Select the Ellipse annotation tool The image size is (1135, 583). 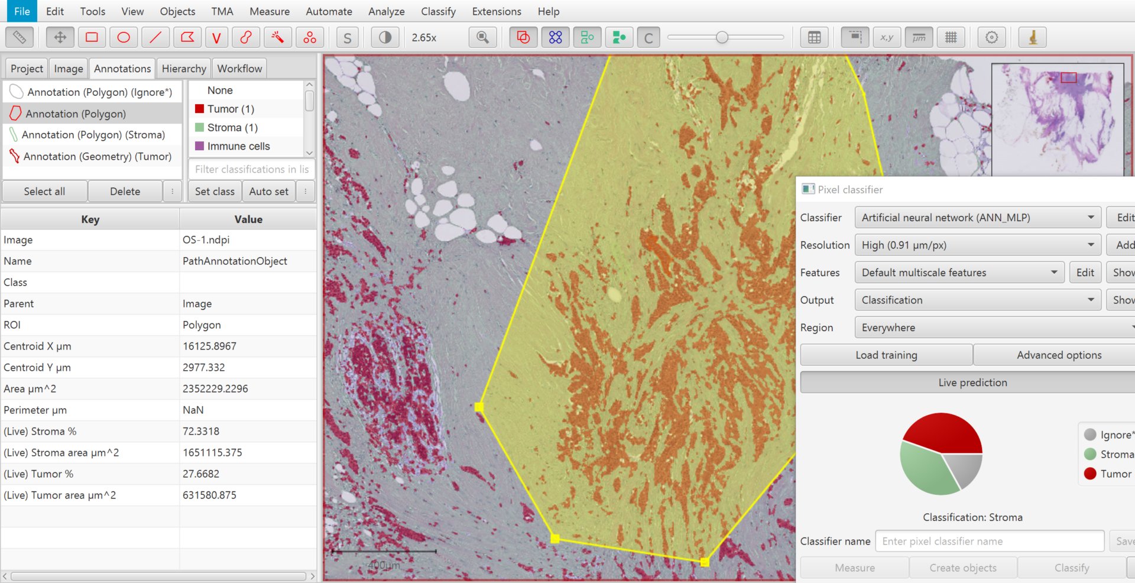[124, 37]
